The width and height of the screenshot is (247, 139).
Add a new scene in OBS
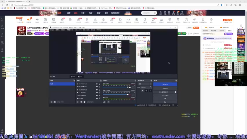[51, 102]
